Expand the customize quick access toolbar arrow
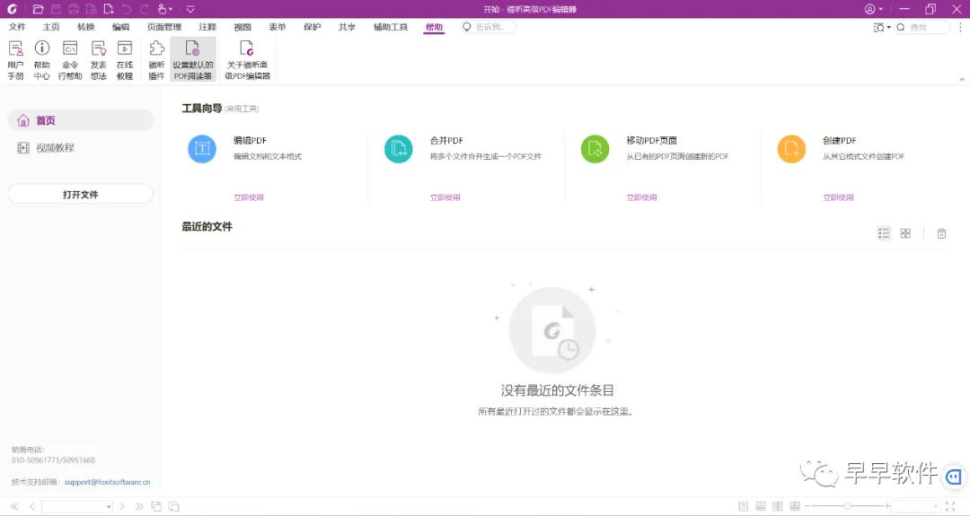The height and width of the screenshot is (516, 970). tap(190, 9)
